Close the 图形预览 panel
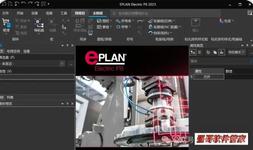This screenshot has height=150, width=253. tap(72, 104)
